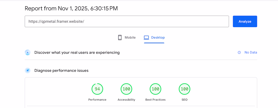Click the info icon beside No Data

(x=239, y=52)
